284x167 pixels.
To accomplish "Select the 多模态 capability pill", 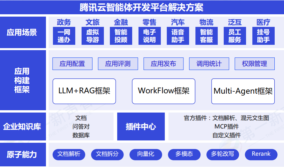I will (184, 154).
